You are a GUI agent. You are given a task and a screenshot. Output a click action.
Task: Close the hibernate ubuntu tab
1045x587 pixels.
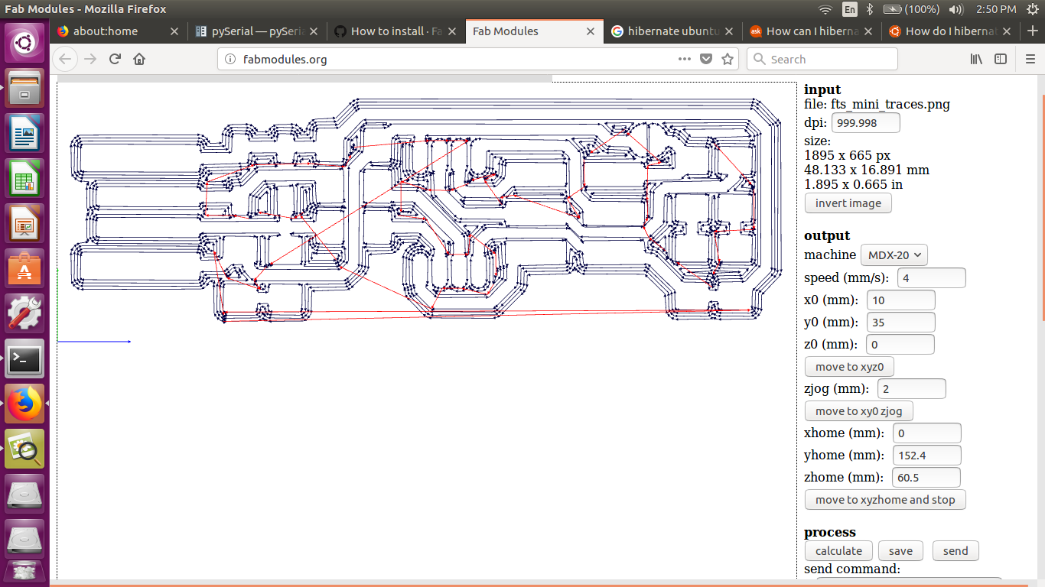[729, 31]
